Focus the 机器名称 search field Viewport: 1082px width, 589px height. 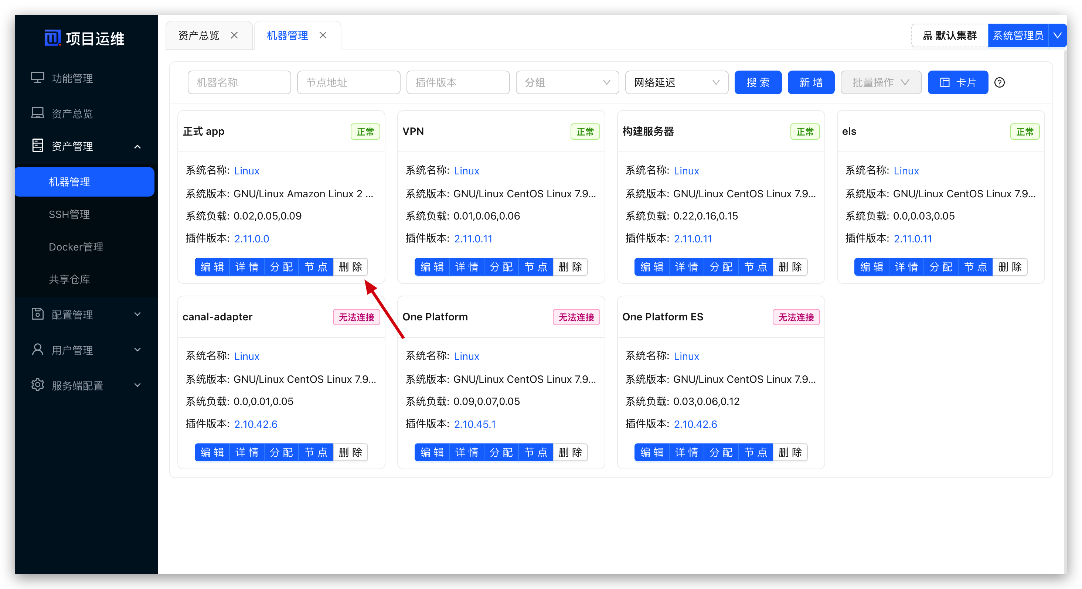(239, 82)
